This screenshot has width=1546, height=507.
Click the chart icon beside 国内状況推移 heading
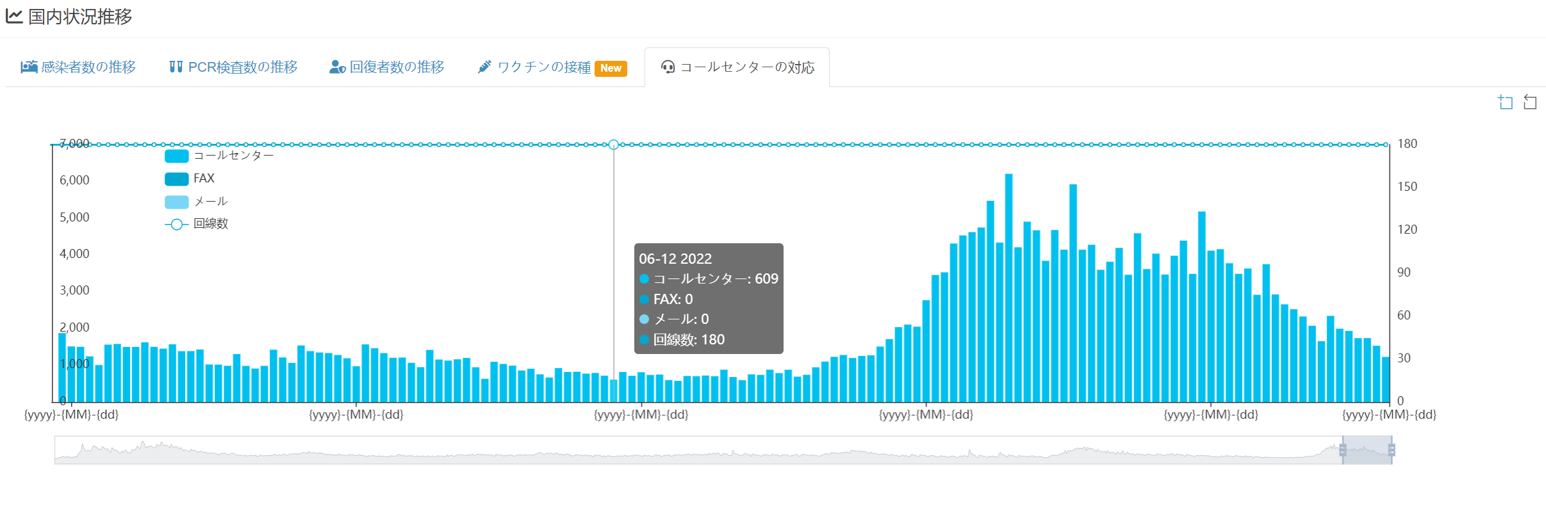pyautogui.click(x=14, y=17)
